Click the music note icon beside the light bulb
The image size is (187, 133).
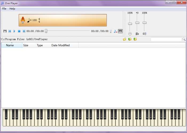click(115, 31)
